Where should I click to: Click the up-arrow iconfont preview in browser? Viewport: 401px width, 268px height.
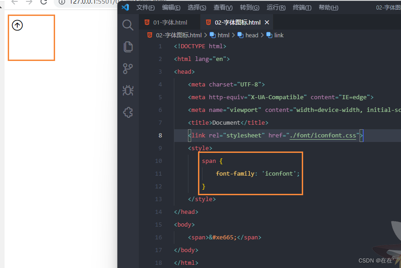[x=17, y=25]
